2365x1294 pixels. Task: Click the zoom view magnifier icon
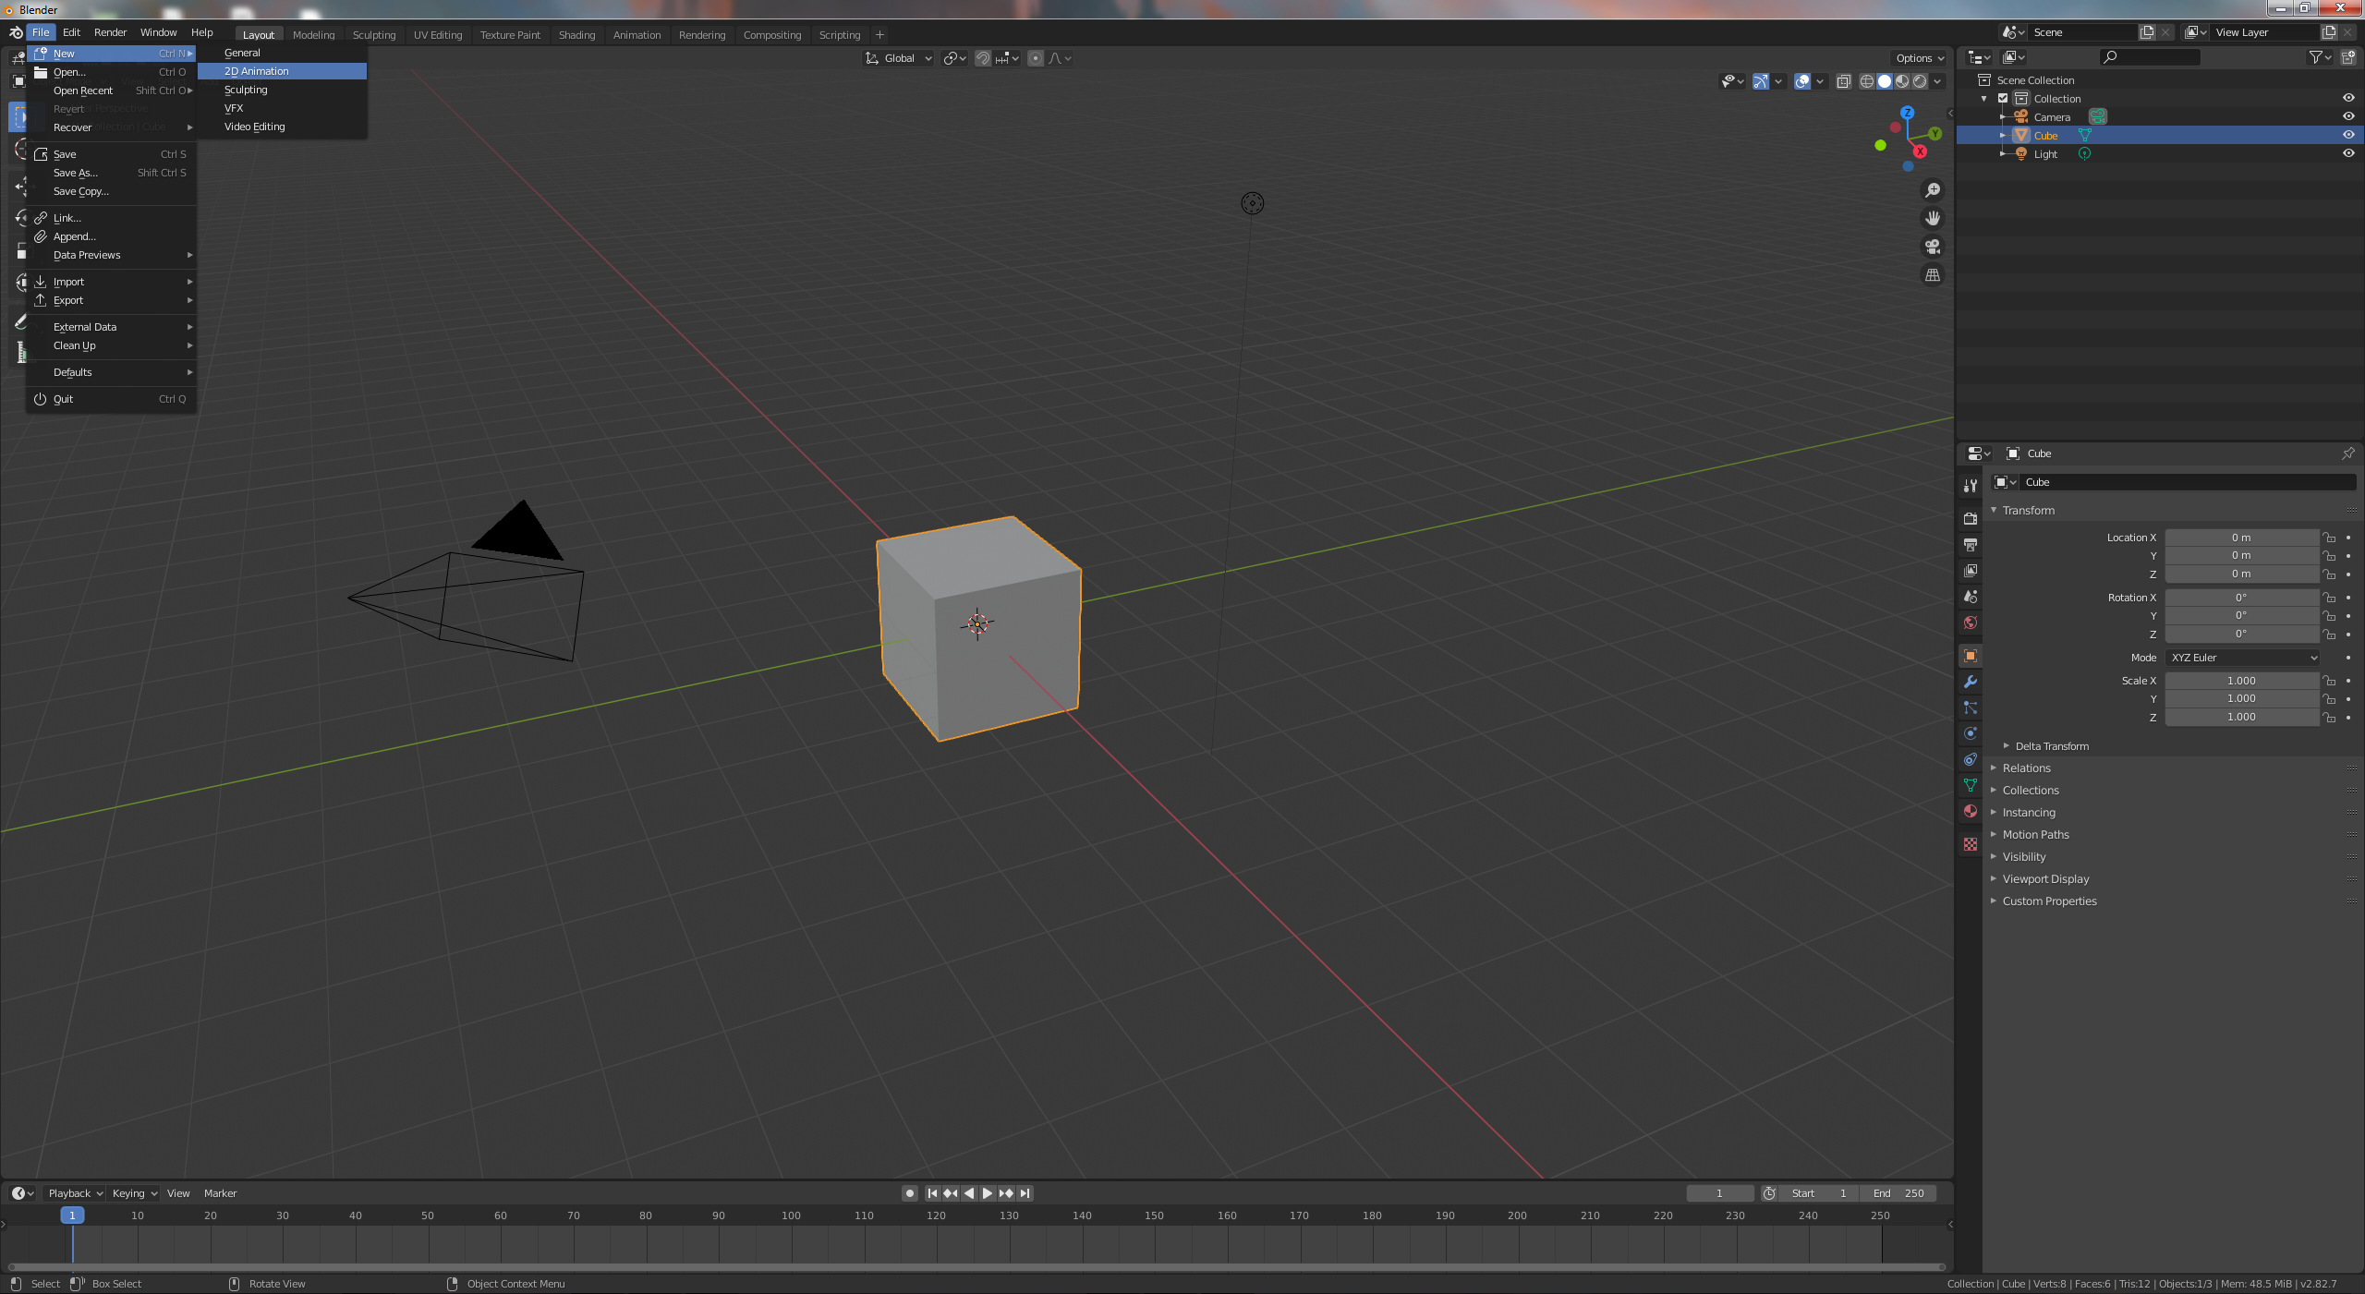pyautogui.click(x=1932, y=190)
